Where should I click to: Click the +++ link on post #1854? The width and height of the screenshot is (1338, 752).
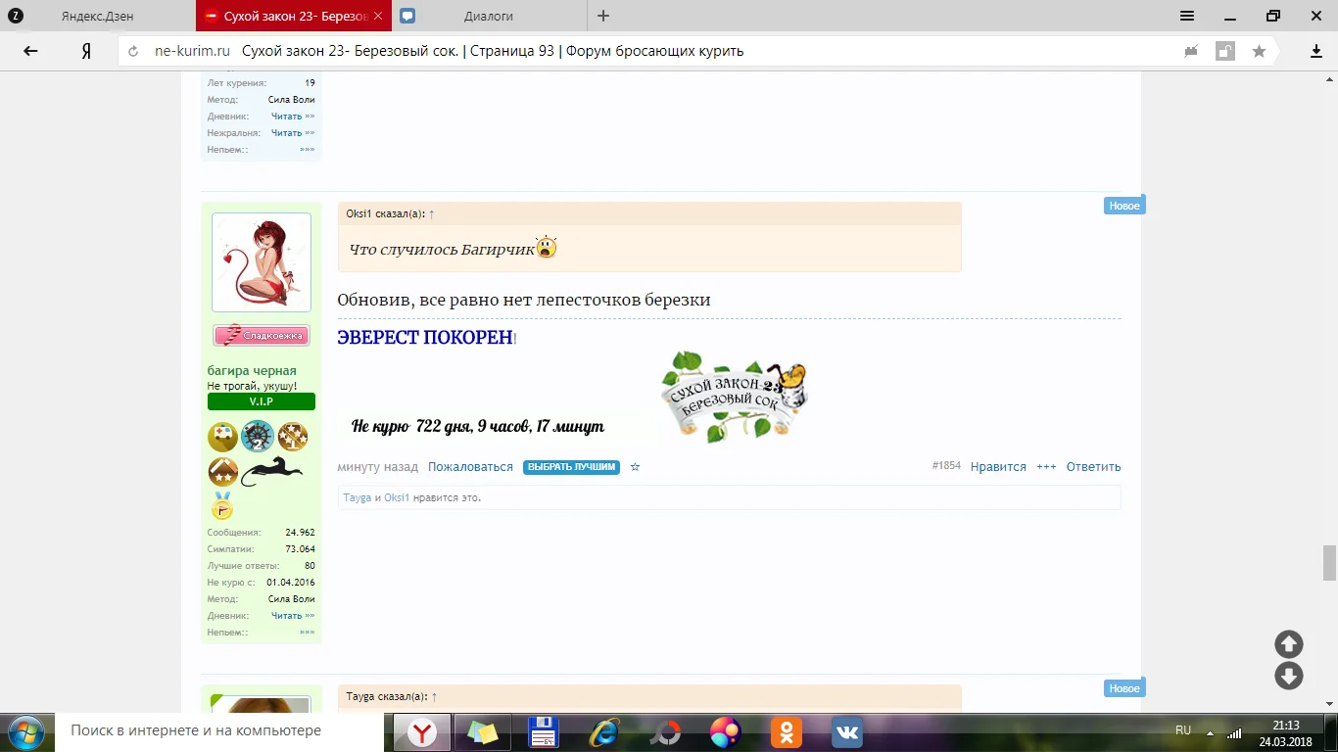click(x=1046, y=467)
